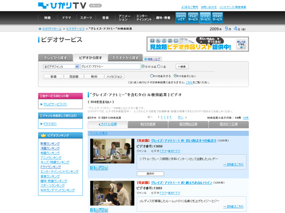
Task: Click the 見放題 filter button
Action: pos(74,76)
